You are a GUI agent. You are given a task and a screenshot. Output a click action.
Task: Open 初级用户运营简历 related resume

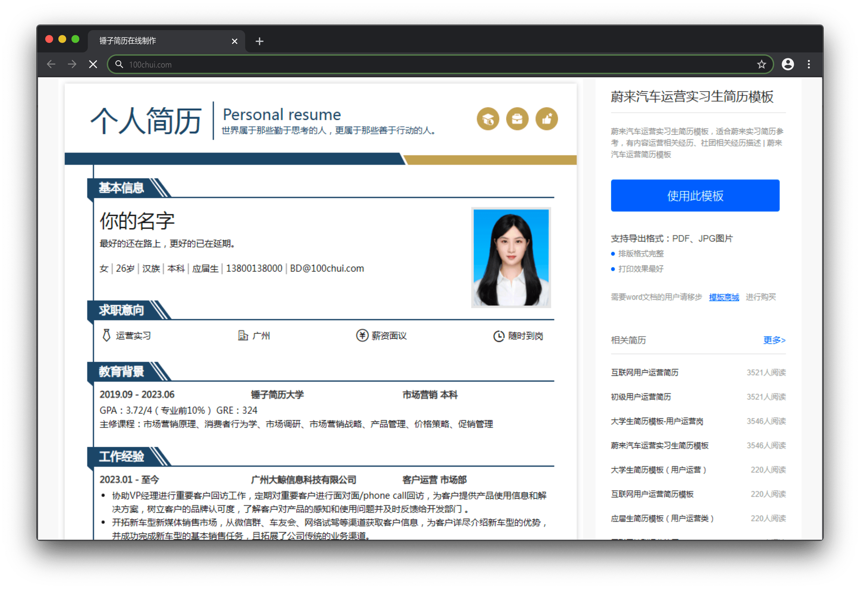coord(640,397)
